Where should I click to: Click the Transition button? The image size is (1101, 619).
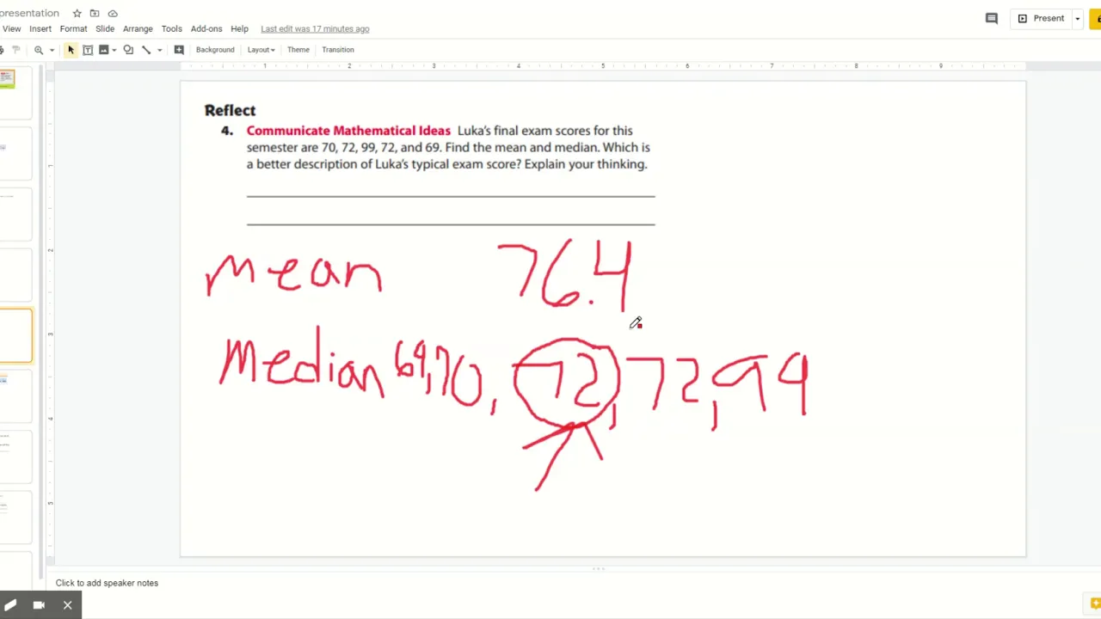[338, 50]
